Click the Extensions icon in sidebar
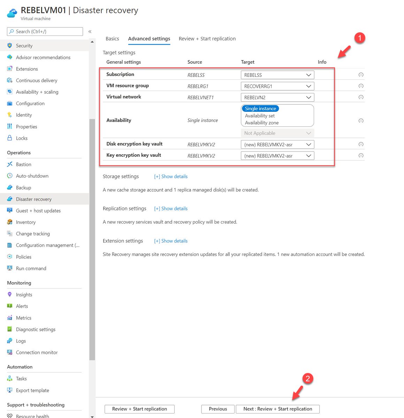The width and height of the screenshot is (404, 418). tap(10, 69)
